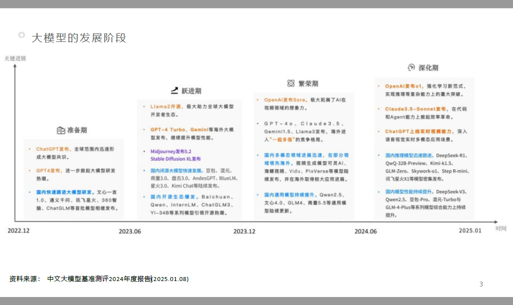Click the blue text 国内通用模型持续提升

(x=290, y=195)
